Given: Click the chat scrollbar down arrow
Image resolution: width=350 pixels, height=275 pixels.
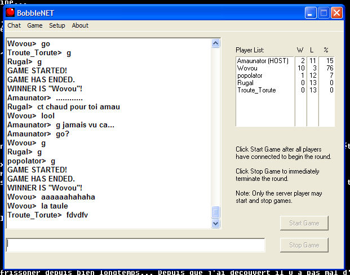Looking at the screenshot, I should [215, 223].
